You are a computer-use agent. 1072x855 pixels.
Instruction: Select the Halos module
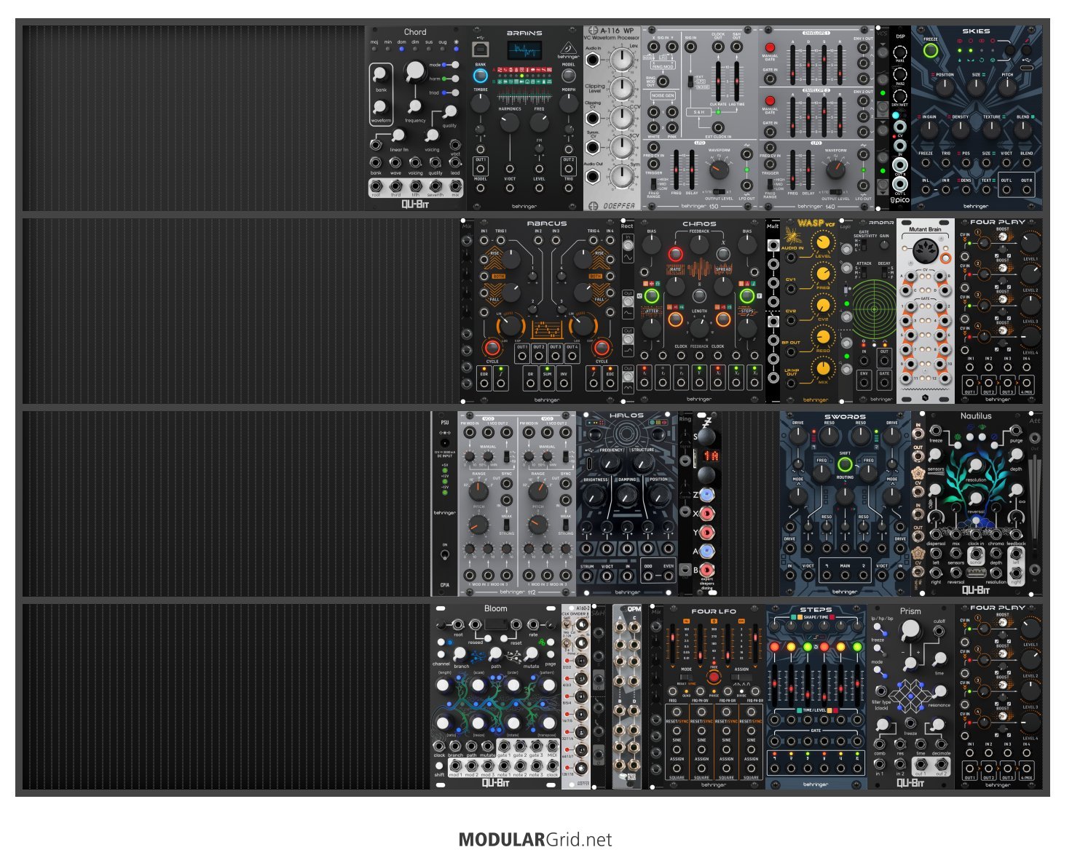tap(627, 504)
